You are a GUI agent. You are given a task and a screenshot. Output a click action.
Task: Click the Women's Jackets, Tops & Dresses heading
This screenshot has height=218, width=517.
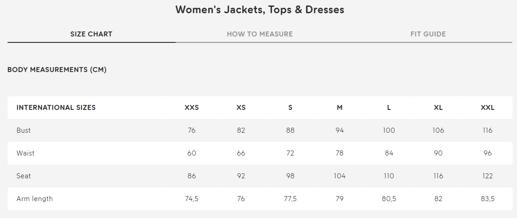[260, 10]
